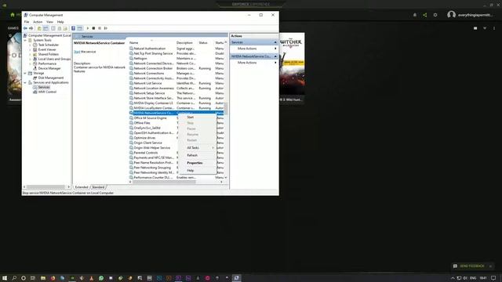Open taskbar Search icon
This screenshot has height=282, width=502.
click(14, 278)
